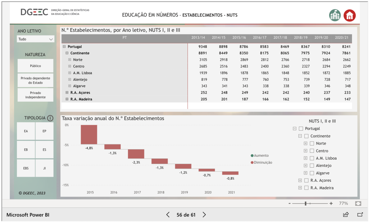Go to previous page arrow
This screenshot has width=370, height=223.
tap(168, 215)
